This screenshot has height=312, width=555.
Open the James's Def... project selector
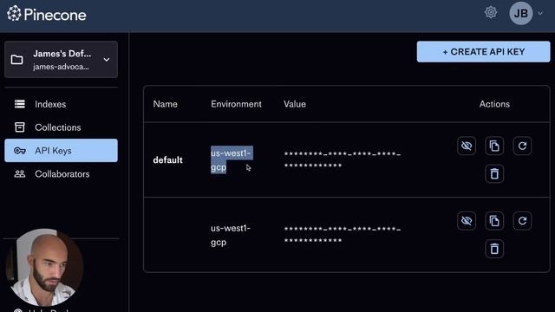pos(62,60)
